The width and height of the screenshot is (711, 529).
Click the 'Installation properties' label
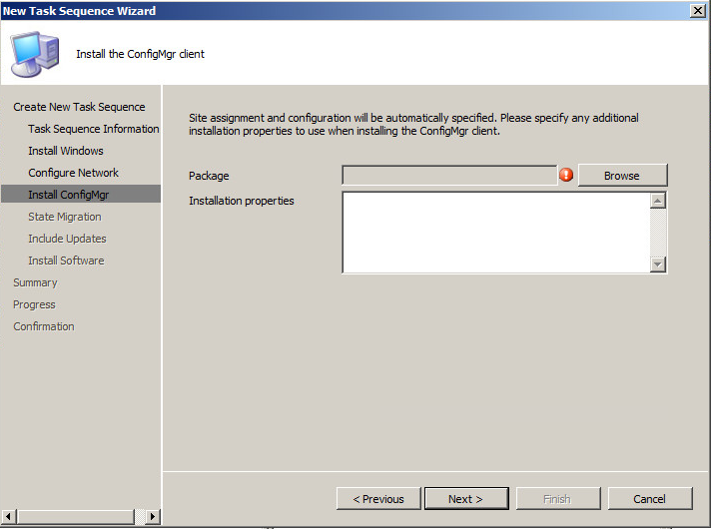242,201
